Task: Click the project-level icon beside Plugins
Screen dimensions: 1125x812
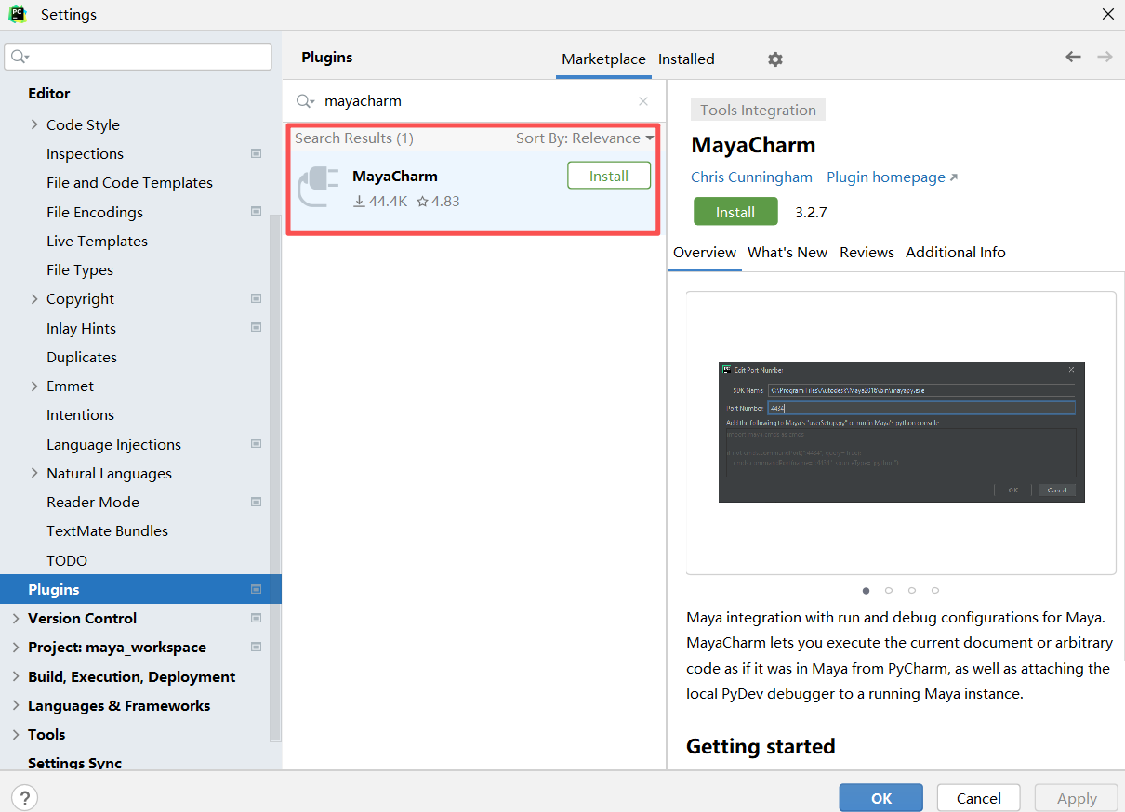Action: (x=256, y=589)
